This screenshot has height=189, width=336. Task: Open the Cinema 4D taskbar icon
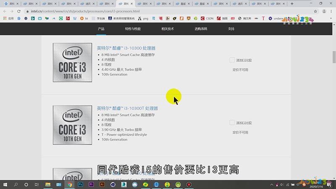113,184
